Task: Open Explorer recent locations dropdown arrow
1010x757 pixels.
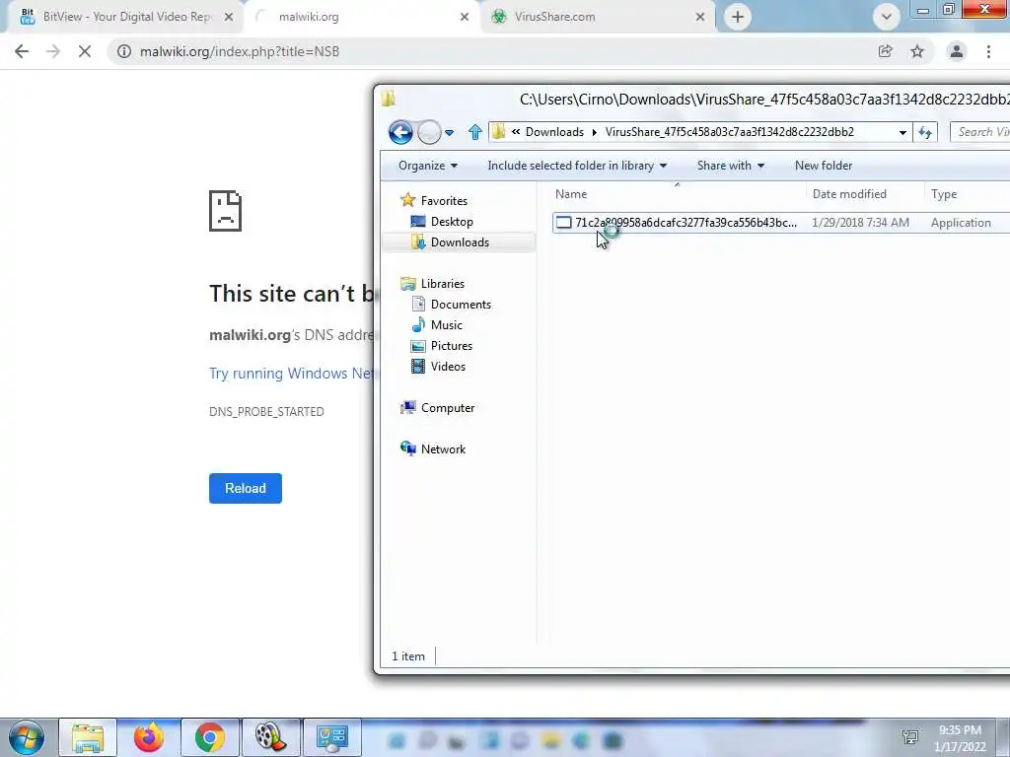Action: [449, 133]
